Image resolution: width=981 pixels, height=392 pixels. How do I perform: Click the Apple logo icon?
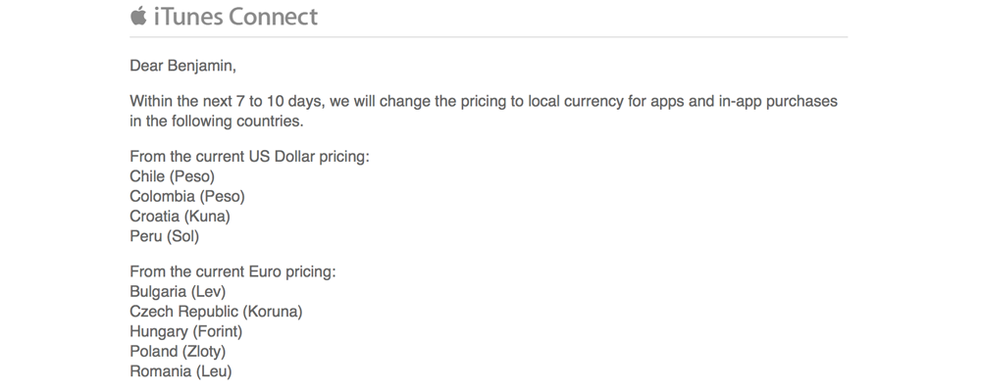(137, 16)
